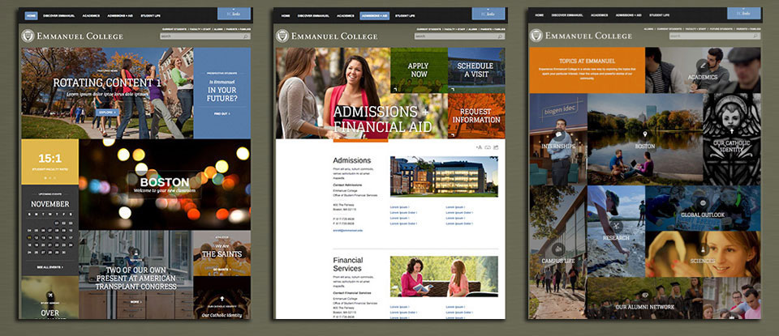779x336 pixels.
Task: Click the admissions email link under Contact Admissions
Action: [x=348, y=230]
